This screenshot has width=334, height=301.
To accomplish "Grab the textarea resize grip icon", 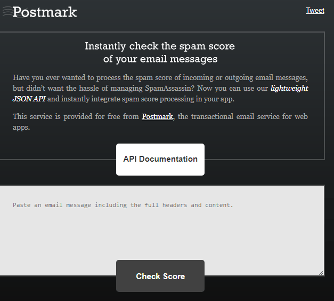I will coord(321,273).
